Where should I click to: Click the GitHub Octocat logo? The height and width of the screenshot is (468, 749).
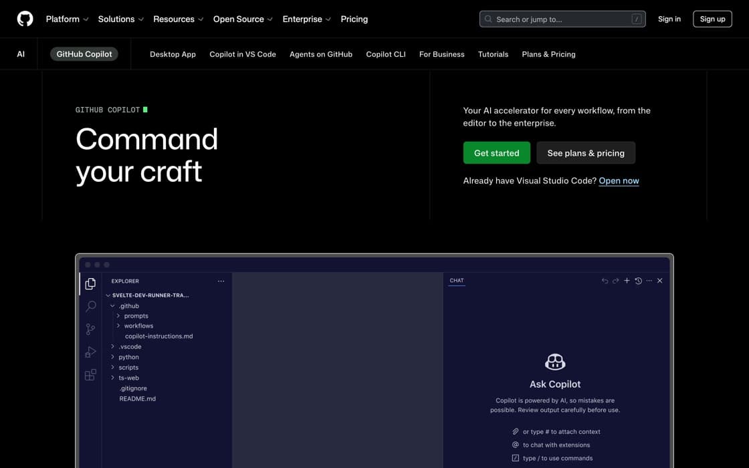(x=25, y=19)
